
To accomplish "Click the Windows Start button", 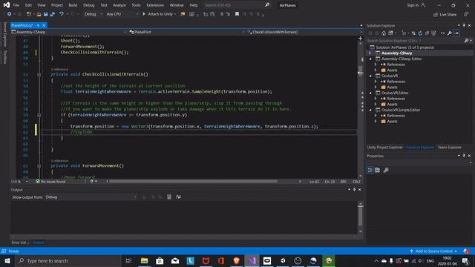I will click(7, 260).
